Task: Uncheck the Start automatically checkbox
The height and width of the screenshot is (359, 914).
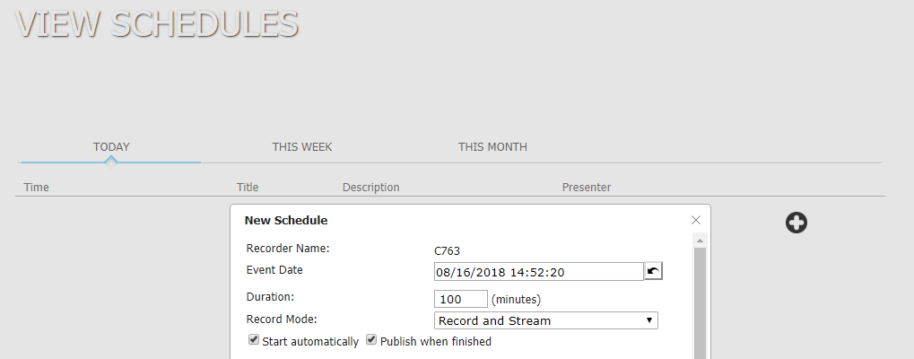Action: 254,340
